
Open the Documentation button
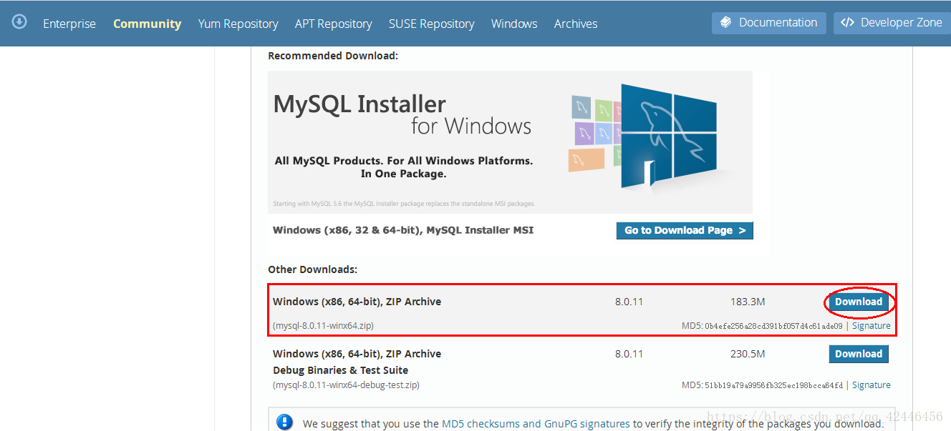769,23
